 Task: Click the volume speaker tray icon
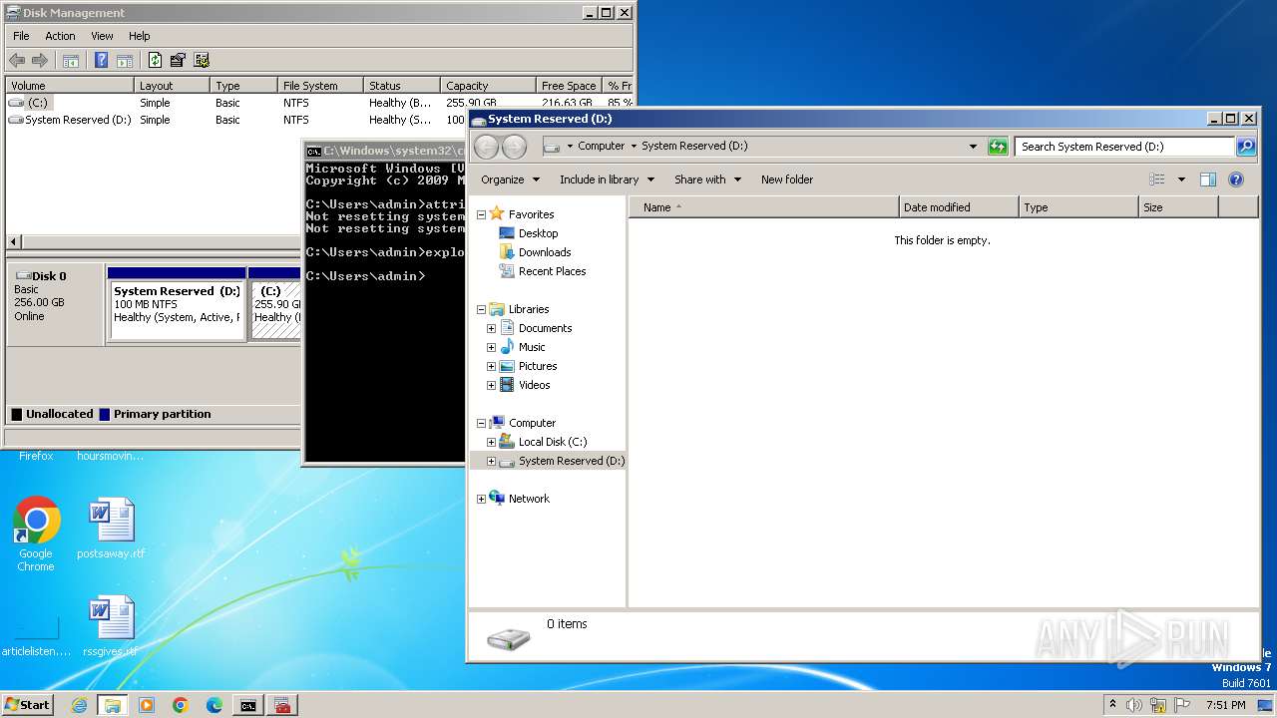1134,705
